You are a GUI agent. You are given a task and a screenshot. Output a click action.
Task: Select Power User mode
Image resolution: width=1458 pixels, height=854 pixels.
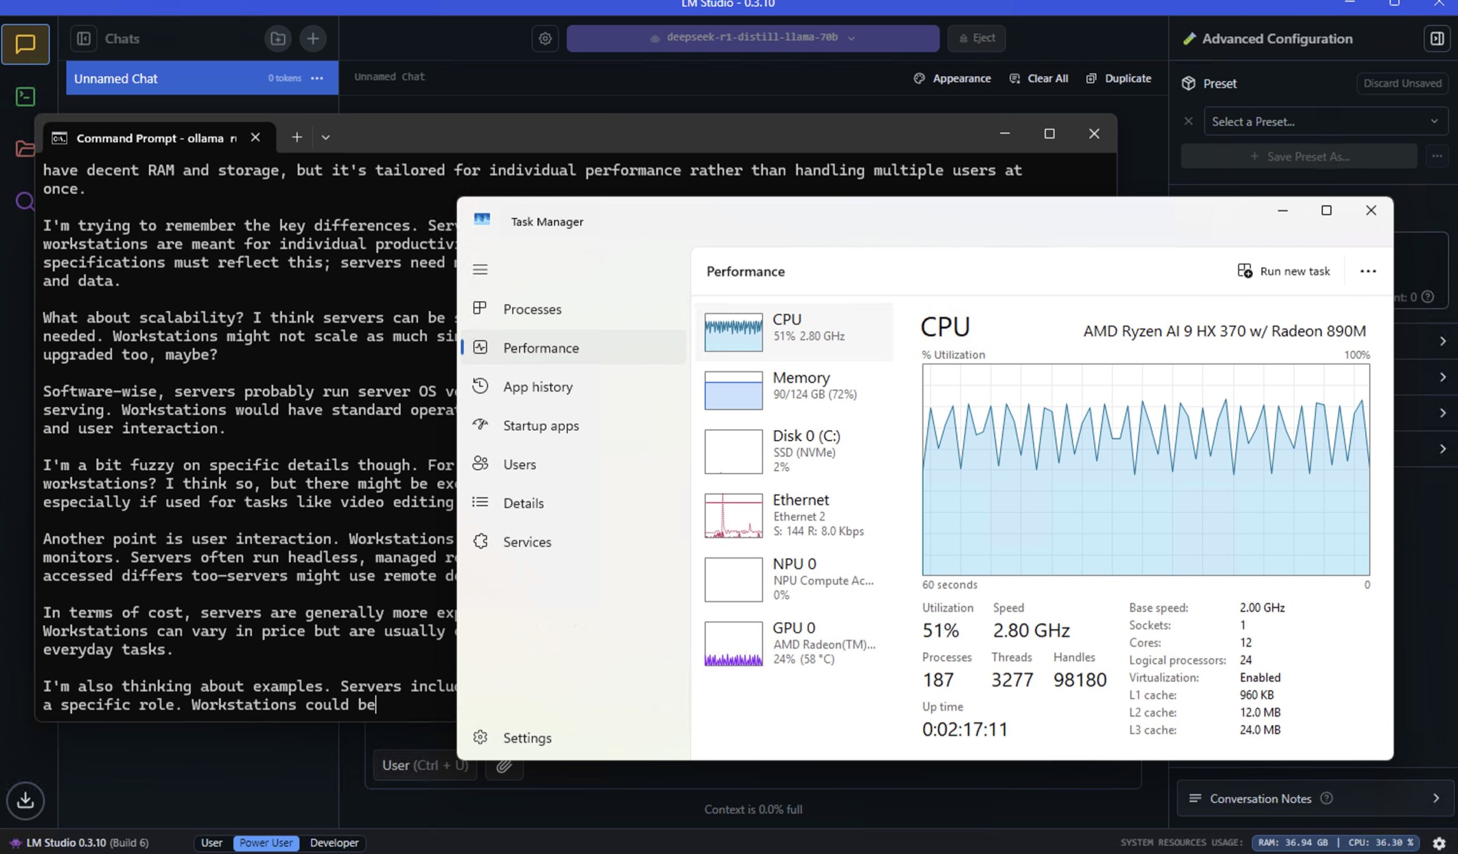[266, 843]
